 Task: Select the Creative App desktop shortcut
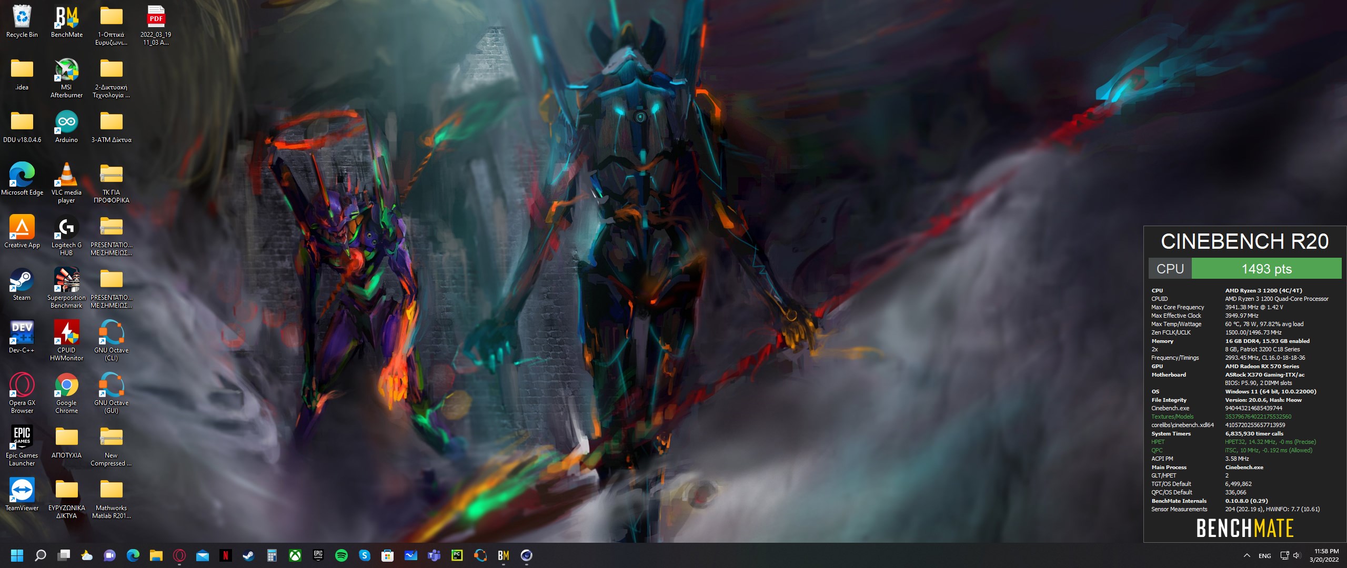22,231
